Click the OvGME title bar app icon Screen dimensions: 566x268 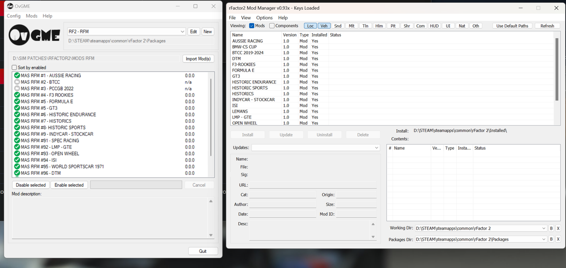click(x=10, y=6)
